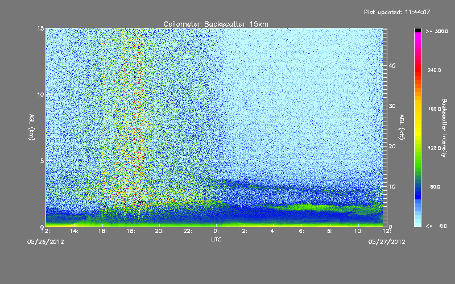Click the "120.0" colorbar value
Screen dimensions: 455x284
(x=435, y=148)
